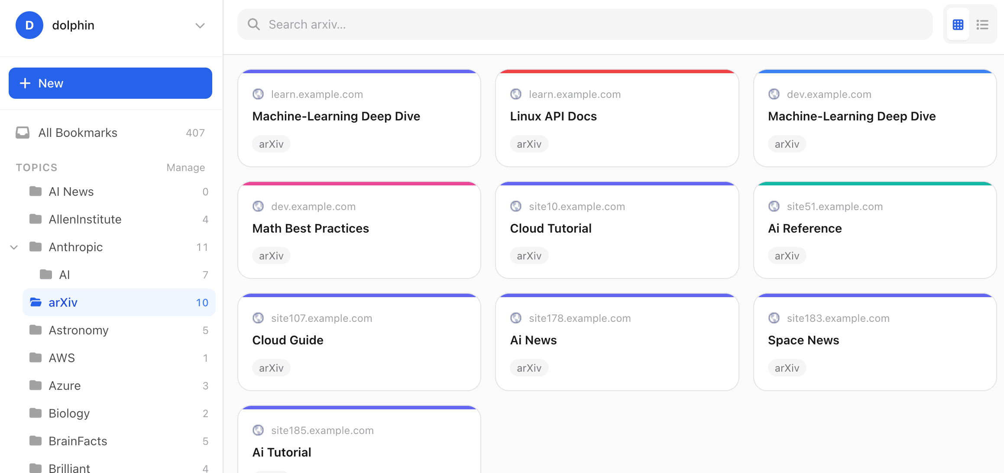Open the AI subtopic under Anthropic
This screenshot has width=1004, height=473.
tap(124, 275)
